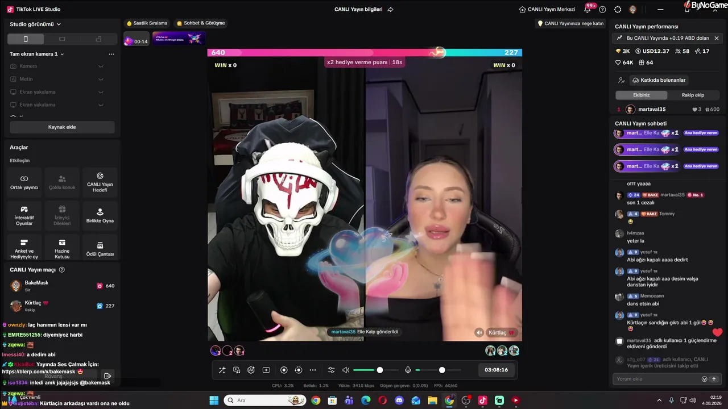This screenshot has width=728, height=409.
Task: Toggle visibility of the Kamera source
Action: click(101, 66)
